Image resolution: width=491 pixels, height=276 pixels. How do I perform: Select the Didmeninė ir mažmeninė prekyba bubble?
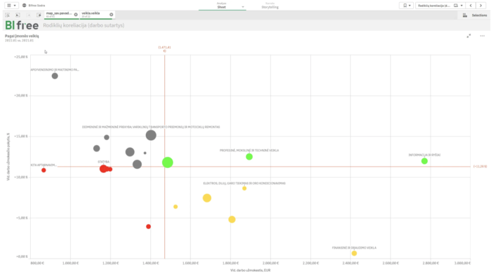click(x=151, y=135)
